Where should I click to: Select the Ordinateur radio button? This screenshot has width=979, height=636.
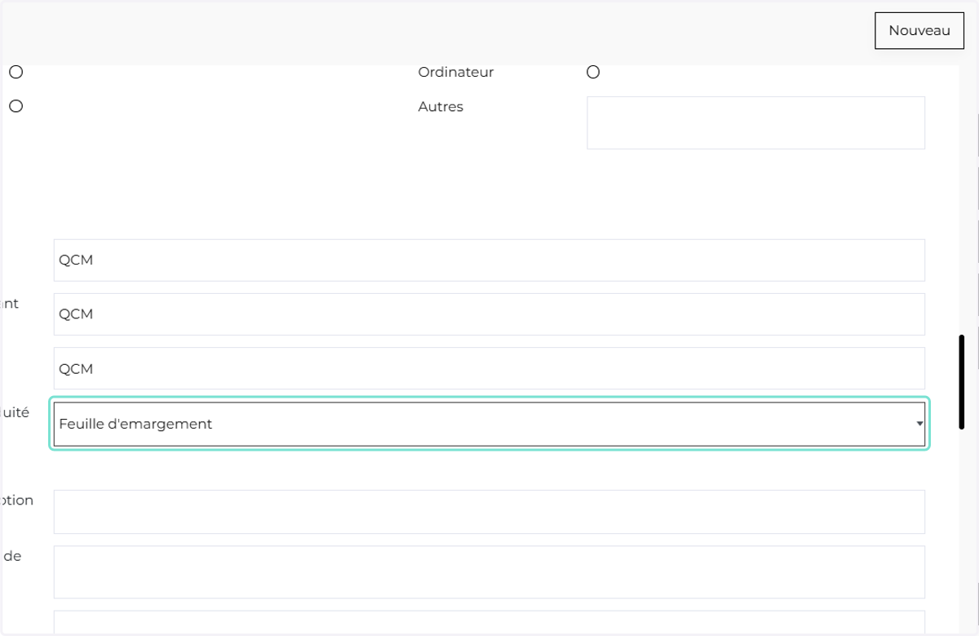(593, 72)
